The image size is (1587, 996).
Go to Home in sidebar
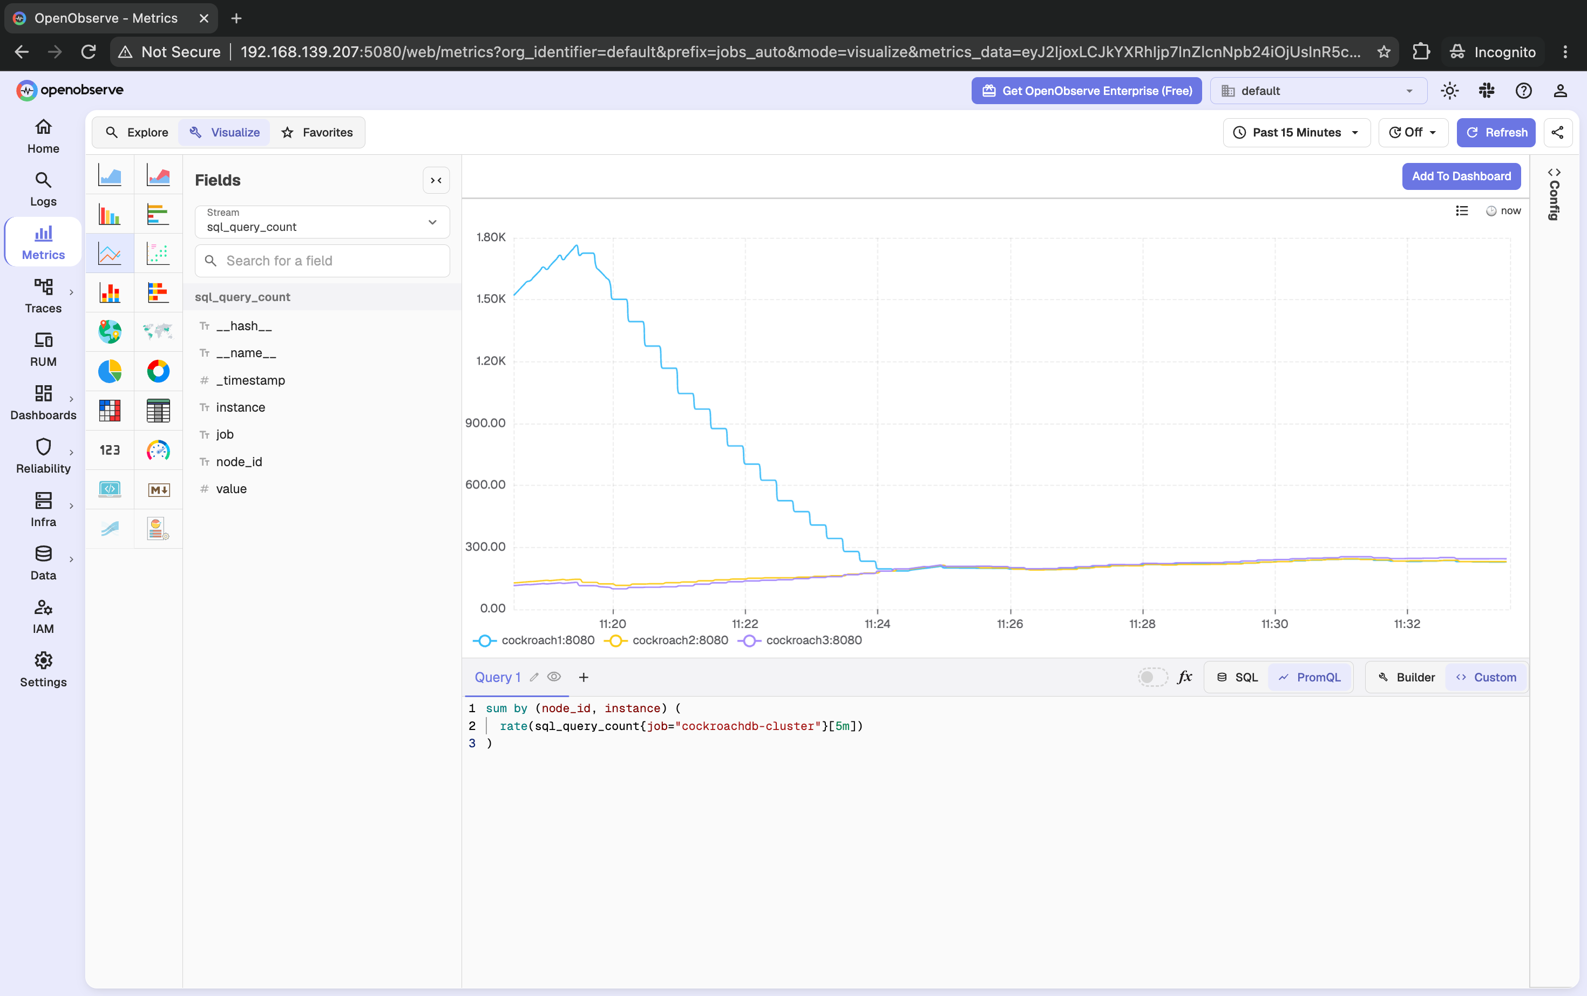pyautogui.click(x=44, y=137)
